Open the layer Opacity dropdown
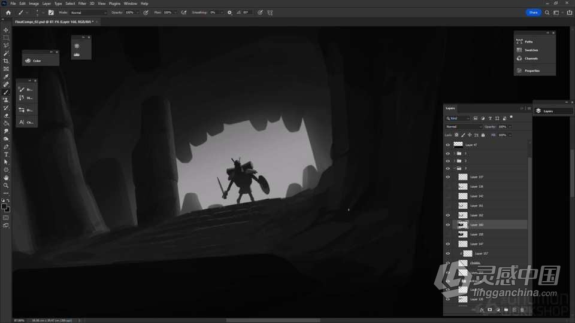 [x=510, y=127]
